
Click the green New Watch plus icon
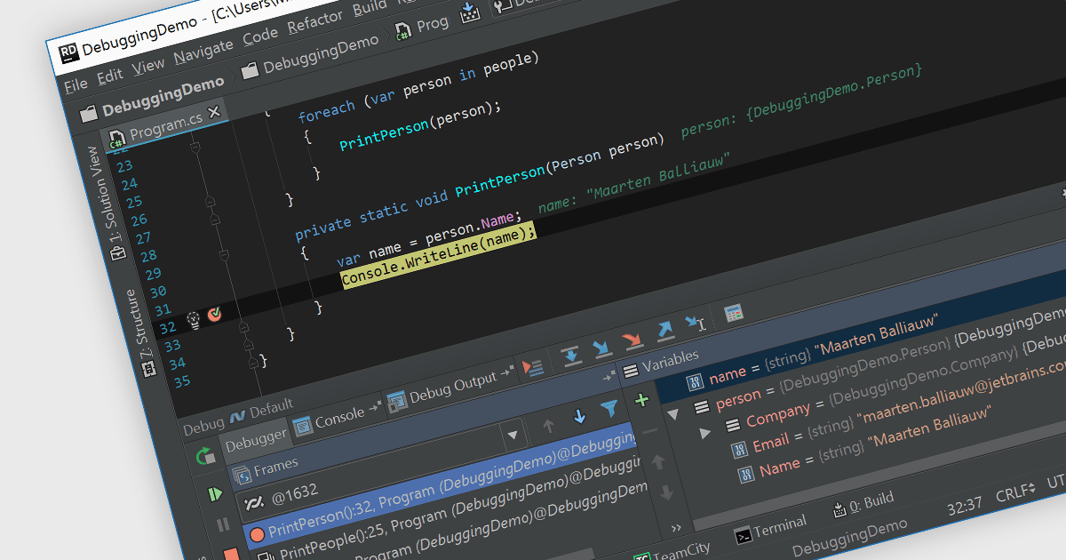pos(642,400)
